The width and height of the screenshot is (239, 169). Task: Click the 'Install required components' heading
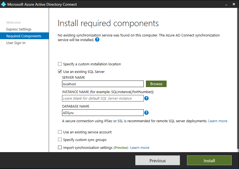tap(108, 23)
